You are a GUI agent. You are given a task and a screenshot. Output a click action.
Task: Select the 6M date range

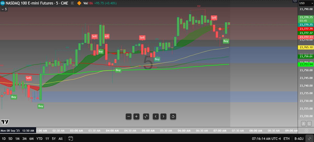click(x=31, y=138)
